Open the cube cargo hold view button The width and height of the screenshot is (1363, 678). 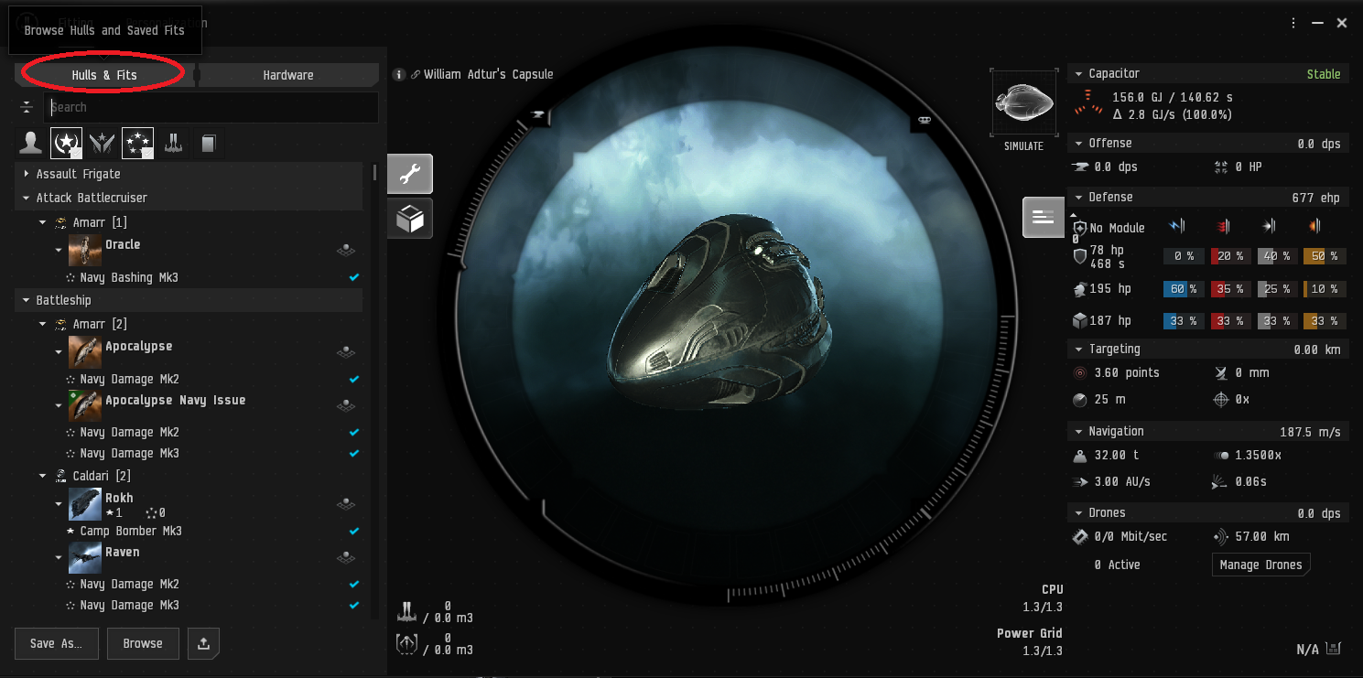[x=410, y=219]
